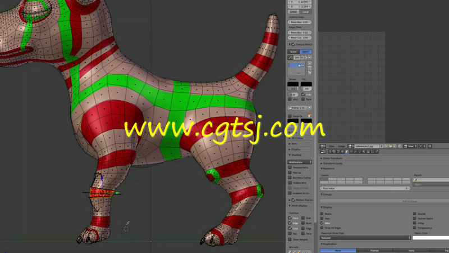Viewport: 449px width, 253px height.
Task: Click the Mean Crease edge data field
Action: (300, 38)
